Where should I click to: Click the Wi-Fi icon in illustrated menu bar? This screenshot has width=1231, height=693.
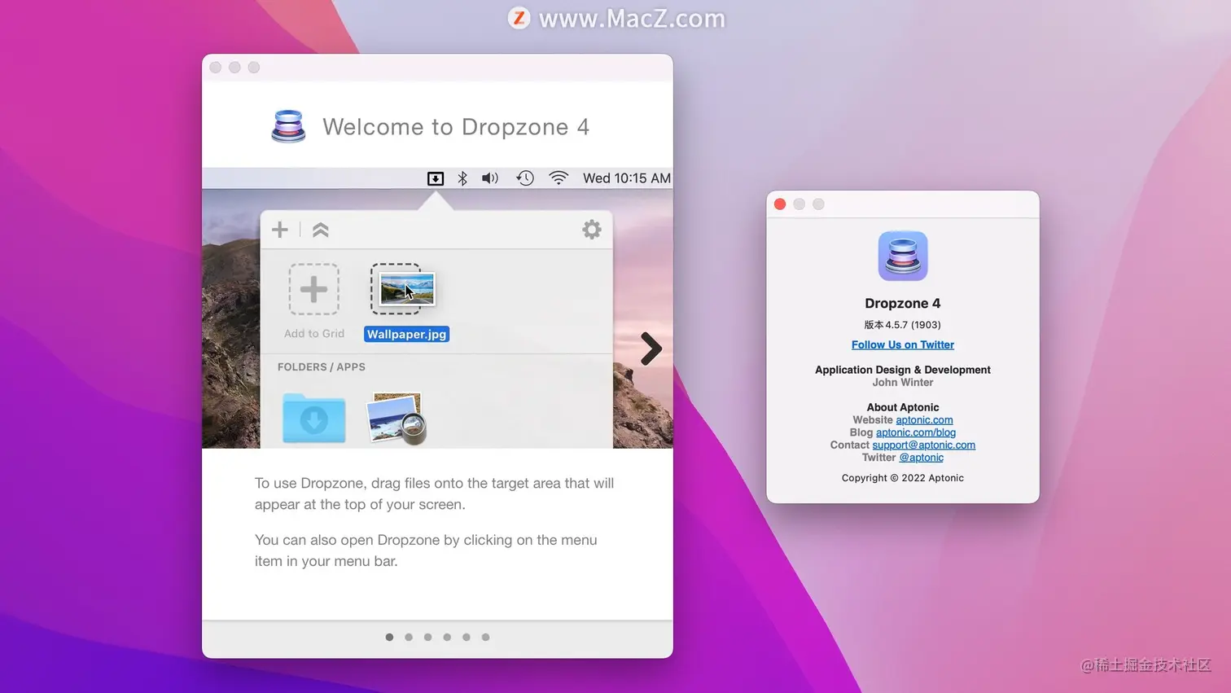[x=559, y=178]
